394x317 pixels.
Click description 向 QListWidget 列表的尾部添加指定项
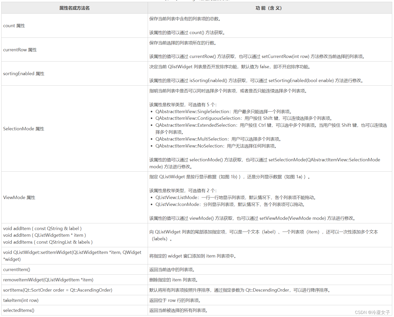click(x=264, y=235)
